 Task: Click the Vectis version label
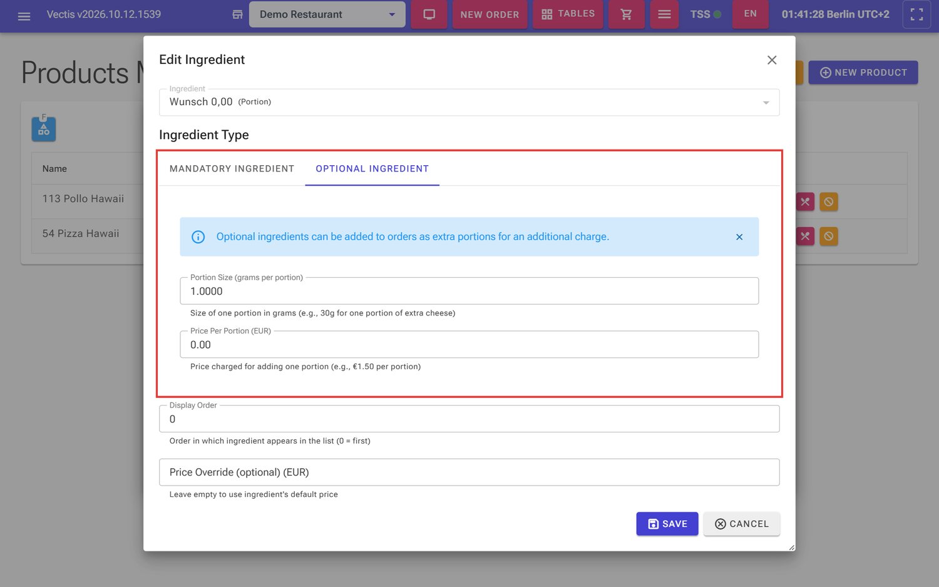pos(104,14)
